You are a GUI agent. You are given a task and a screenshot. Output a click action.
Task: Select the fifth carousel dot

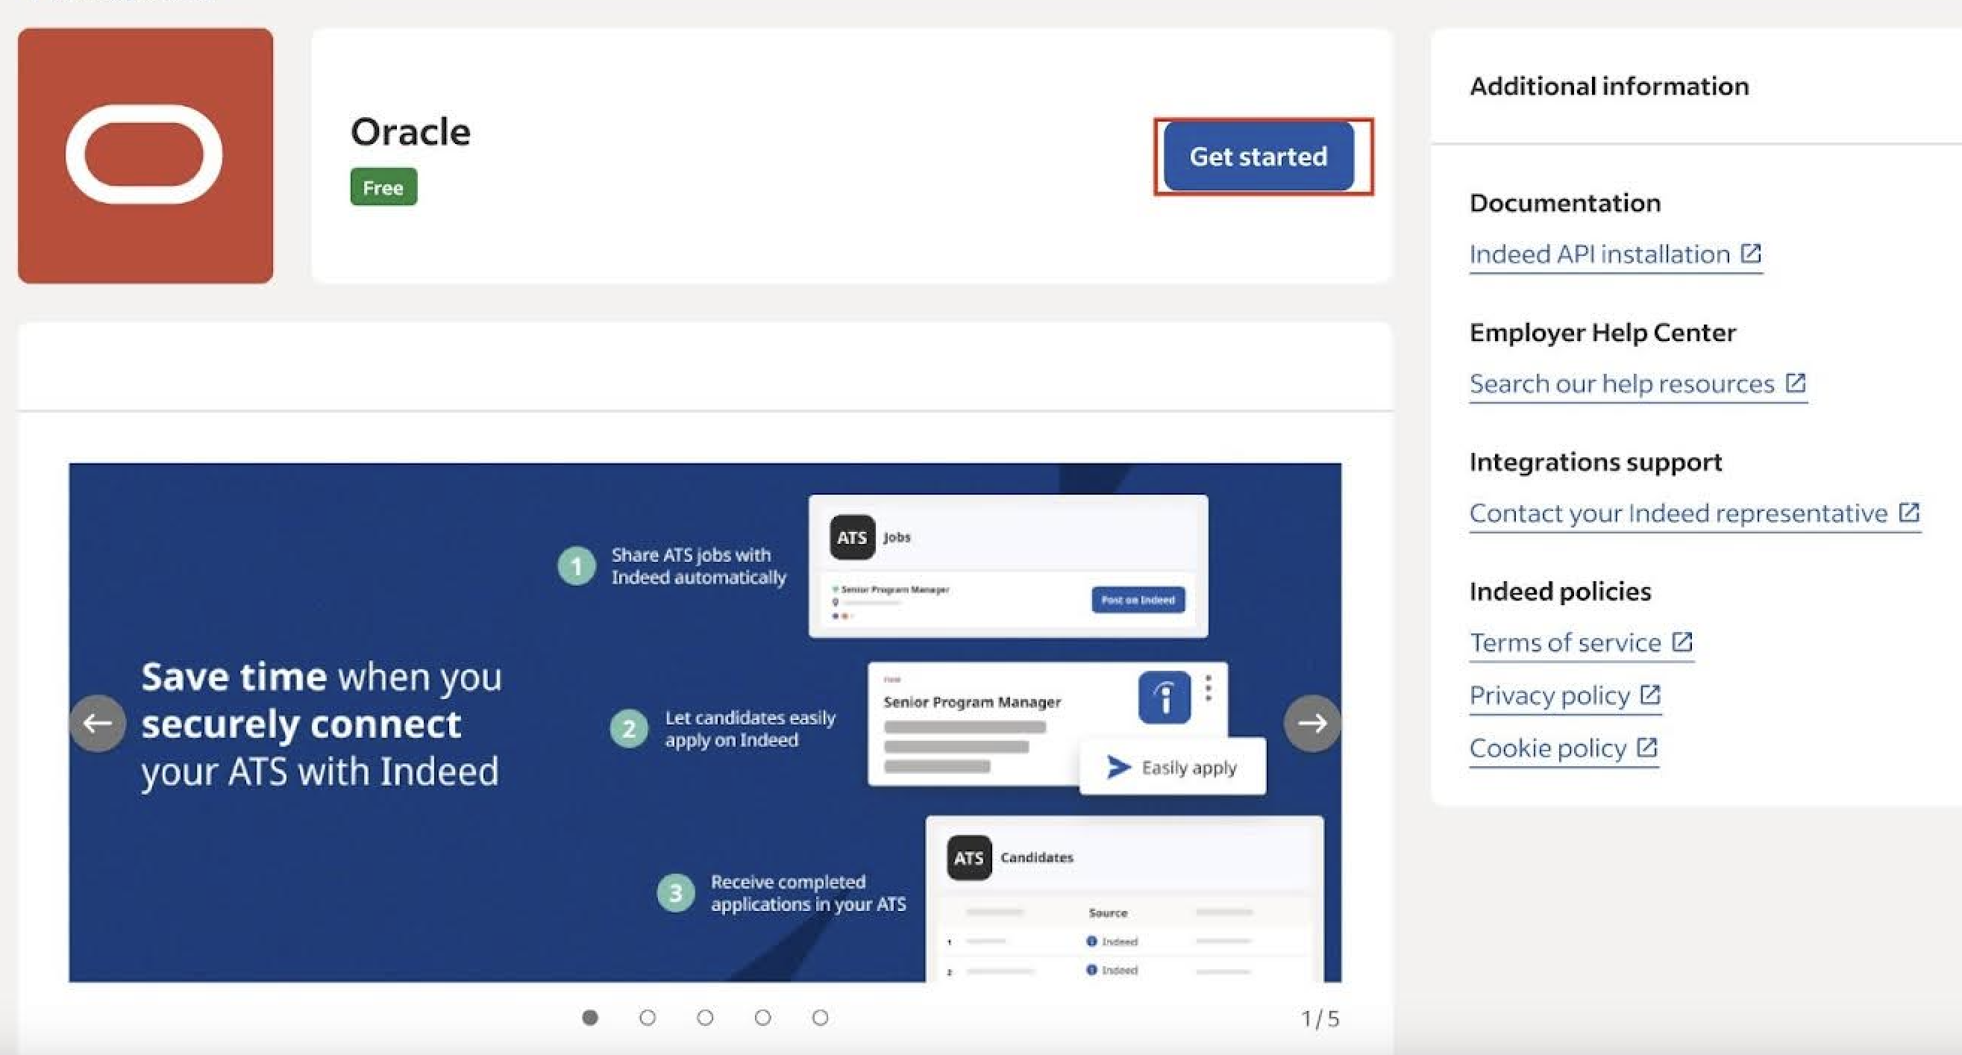821,1018
